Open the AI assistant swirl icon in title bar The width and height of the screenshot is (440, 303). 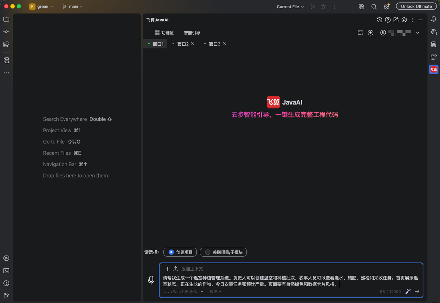[x=361, y=7]
